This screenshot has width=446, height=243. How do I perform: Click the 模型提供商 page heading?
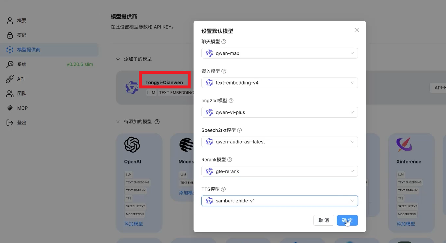point(124,16)
